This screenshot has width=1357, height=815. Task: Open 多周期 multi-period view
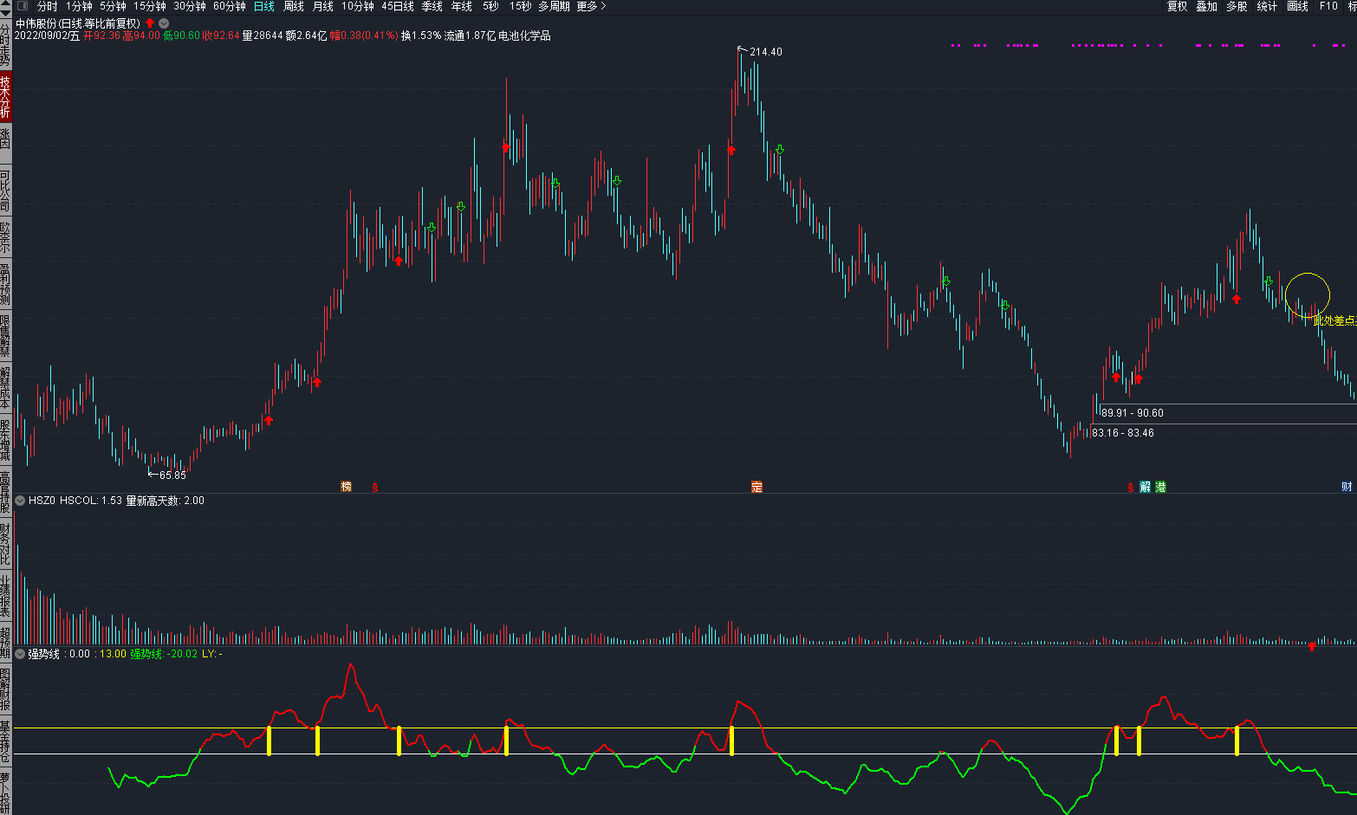(x=554, y=6)
